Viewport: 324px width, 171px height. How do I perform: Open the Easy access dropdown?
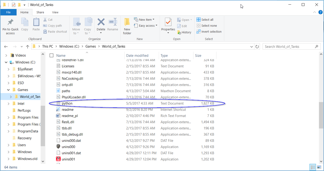pyautogui.click(x=148, y=26)
